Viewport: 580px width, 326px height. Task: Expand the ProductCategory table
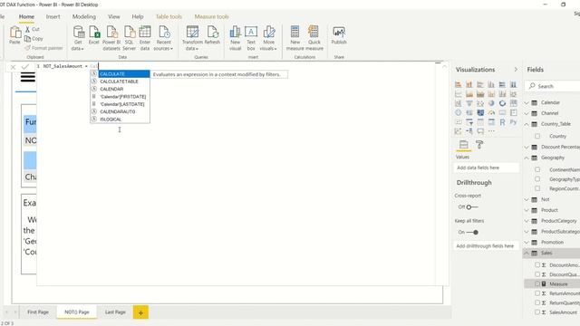click(x=527, y=221)
